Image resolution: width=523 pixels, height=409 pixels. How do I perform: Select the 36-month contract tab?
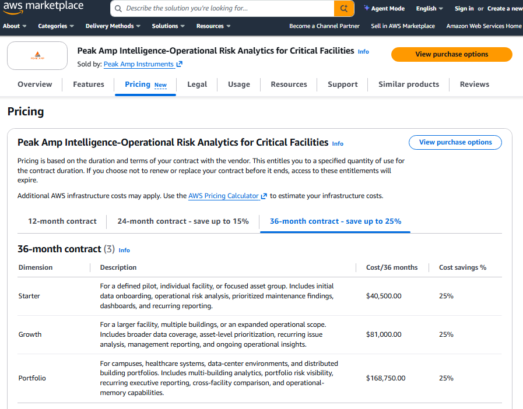tap(335, 221)
